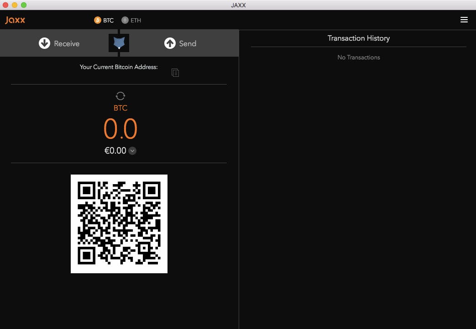The width and height of the screenshot is (476, 329).
Task: Click the €0.00 fiat balance
Action: click(115, 150)
